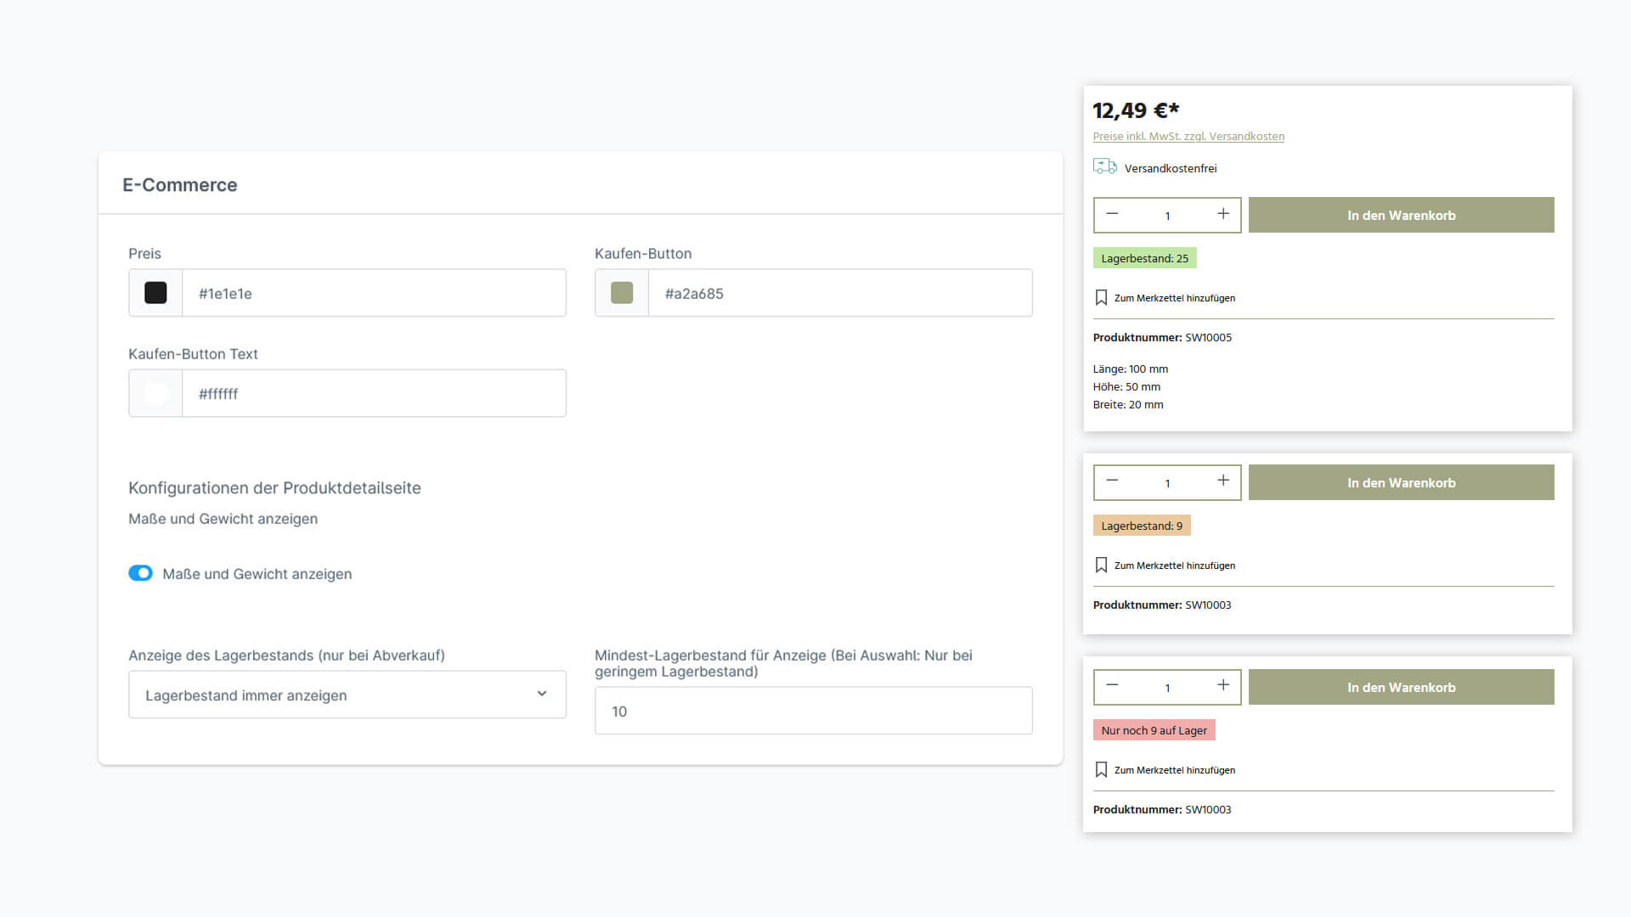Screen dimensions: 1631x917
Task: Click plus icon above Lagerbestand: 9 badge
Action: [x=1222, y=481]
